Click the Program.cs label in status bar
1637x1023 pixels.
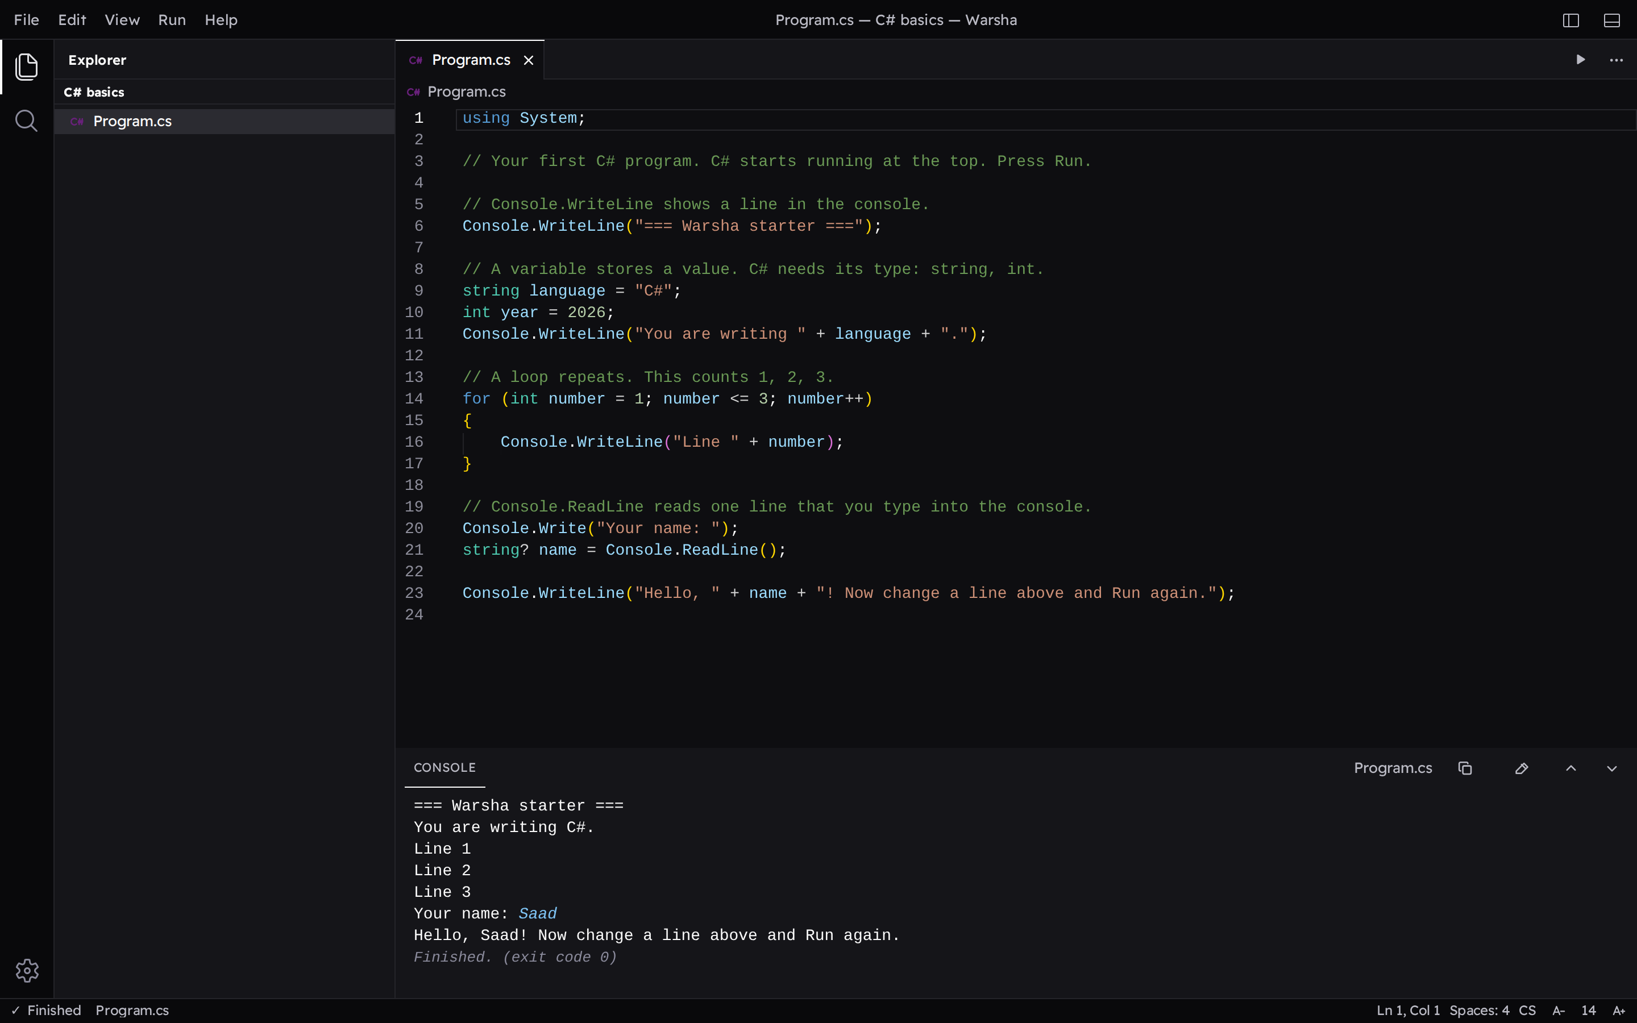pos(132,1010)
